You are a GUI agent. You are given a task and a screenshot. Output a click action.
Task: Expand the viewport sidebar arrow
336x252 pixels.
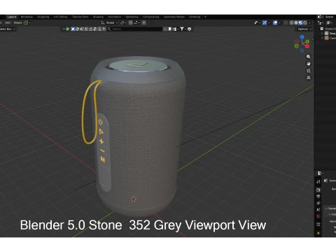click(313, 39)
